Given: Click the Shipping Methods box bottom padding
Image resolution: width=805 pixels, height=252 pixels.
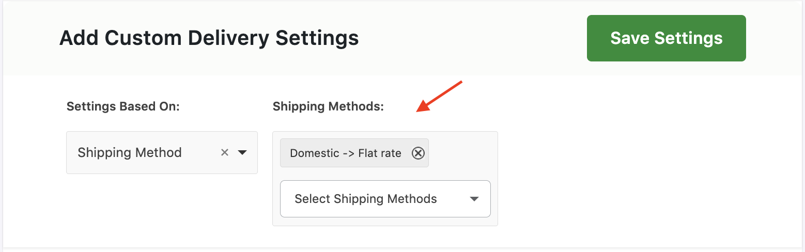Looking at the screenshot, I should tap(385, 222).
